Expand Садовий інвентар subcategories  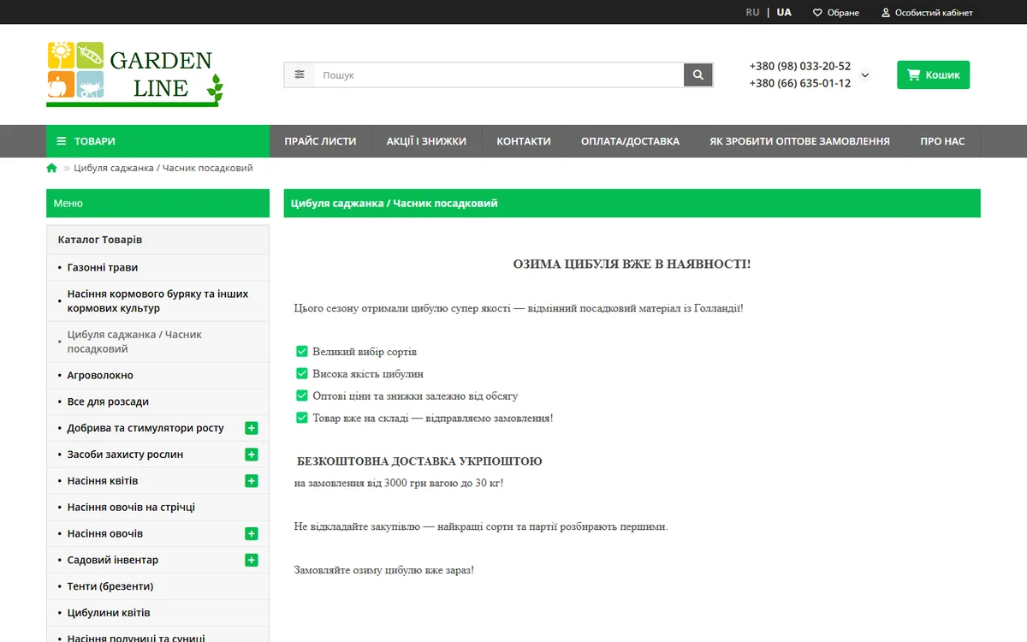coord(252,560)
